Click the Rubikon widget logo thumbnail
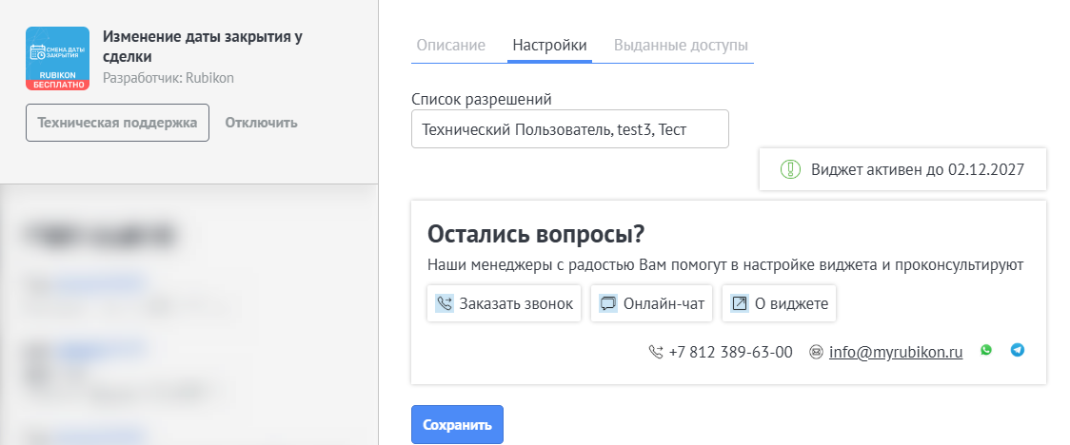This screenshot has height=445, width=1070. pos(57,58)
